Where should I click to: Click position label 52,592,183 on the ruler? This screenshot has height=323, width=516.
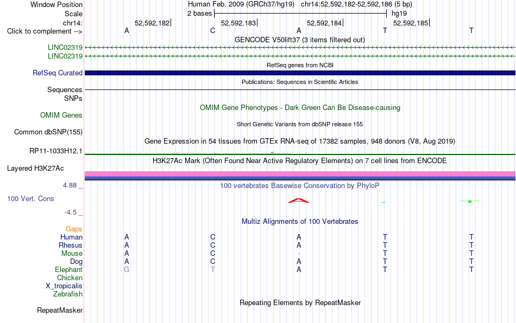(238, 23)
